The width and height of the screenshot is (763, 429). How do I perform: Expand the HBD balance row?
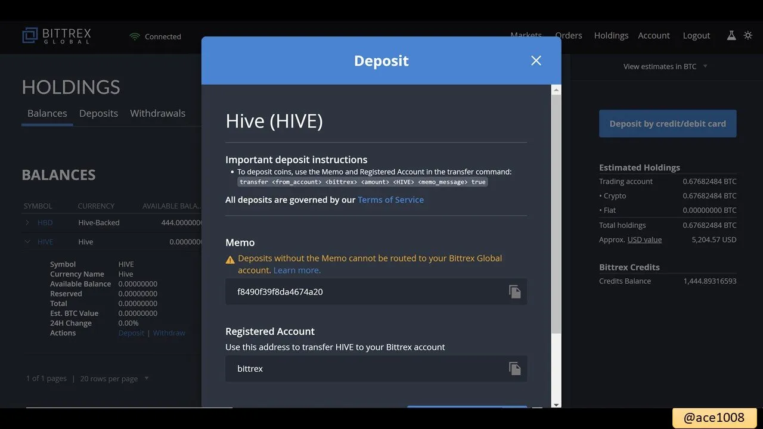coord(27,222)
